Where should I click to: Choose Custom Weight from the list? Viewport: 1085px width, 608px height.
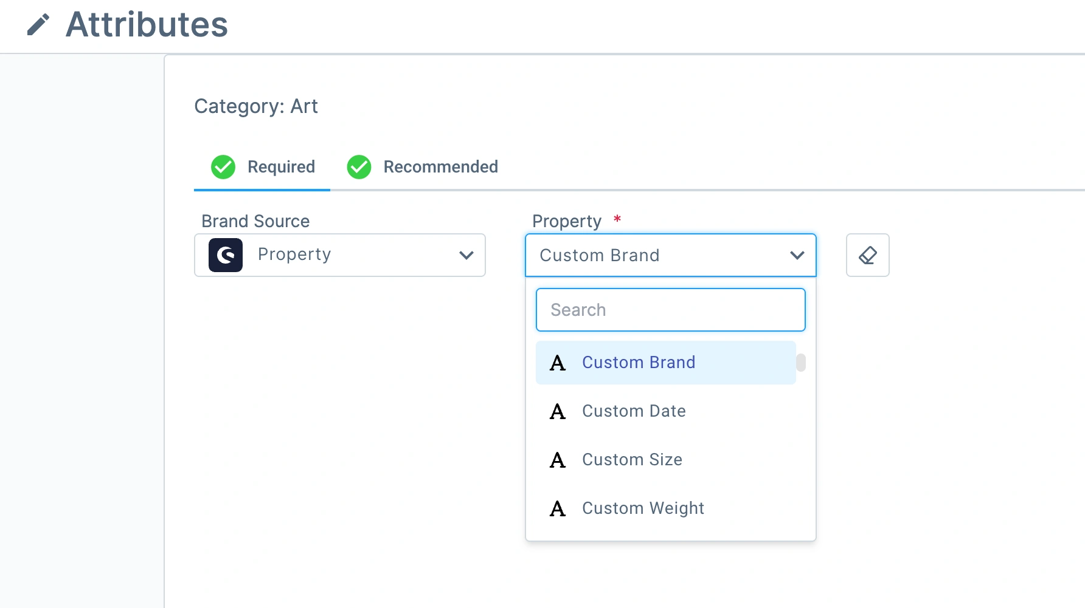pyautogui.click(x=643, y=508)
